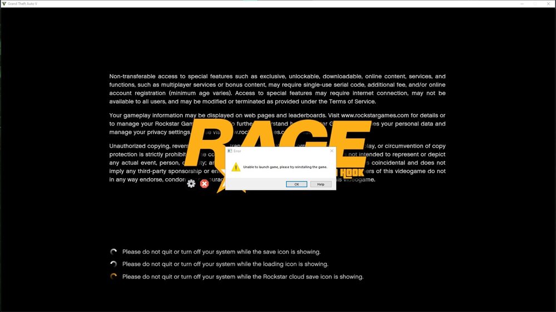Click the Grand Theft Auto V title icon
Image resolution: width=556 pixels, height=312 pixels.
pyautogui.click(x=4, y=3)
